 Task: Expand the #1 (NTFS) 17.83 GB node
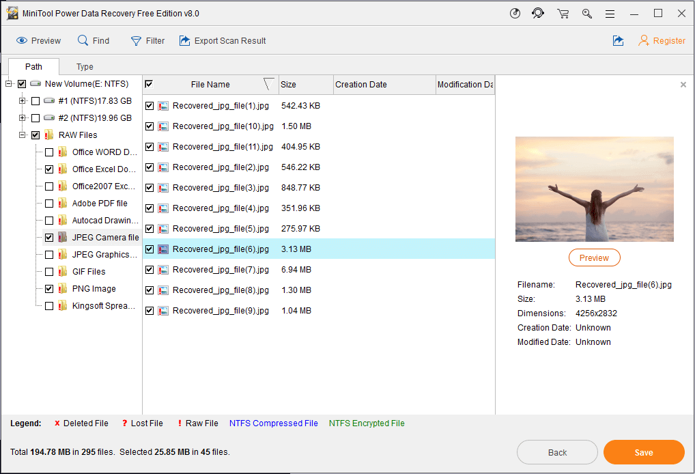pos(22,101)
